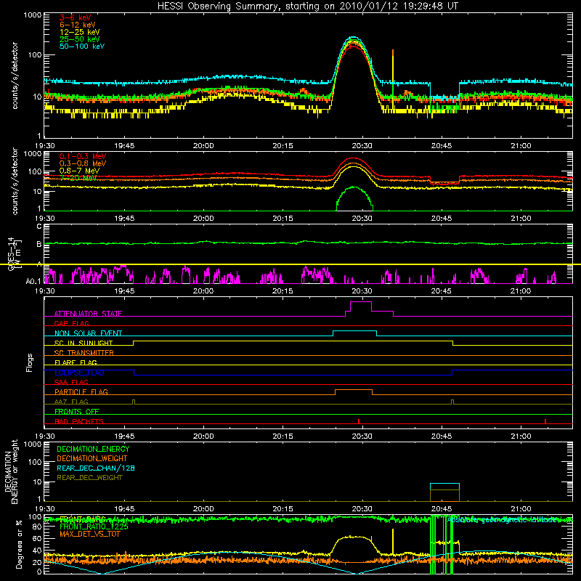
Task: Click the HESSI Observing Summary title text
Action: tap(307, 6)
